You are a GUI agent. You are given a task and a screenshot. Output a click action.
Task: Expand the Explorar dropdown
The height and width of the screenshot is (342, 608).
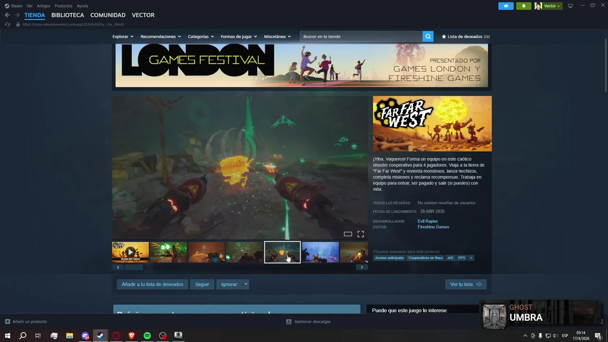[x=123, y=37]
